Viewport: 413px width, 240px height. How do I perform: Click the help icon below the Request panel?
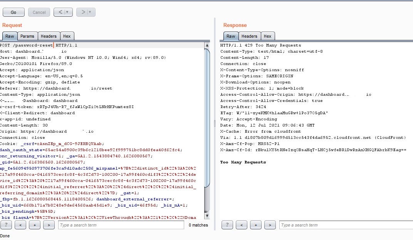pyautogui.click(x=6, y=225)
